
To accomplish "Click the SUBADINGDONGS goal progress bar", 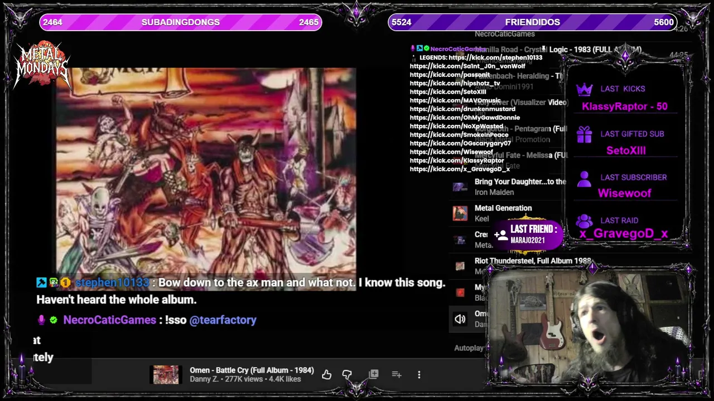I will (181, 22).
